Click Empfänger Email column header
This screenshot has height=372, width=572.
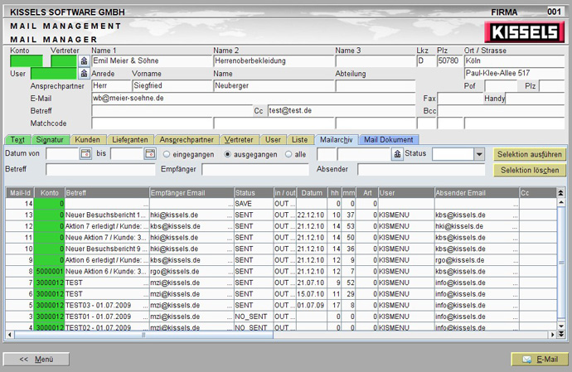click(191, 192)
